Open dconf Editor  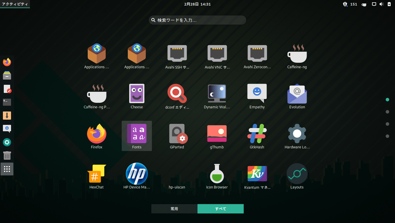tap(177, 96)
